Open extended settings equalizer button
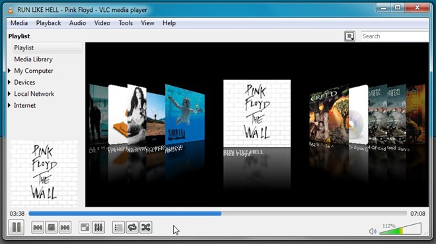The image size is (436, 244). pyautogui.click(x=98, y=227)
